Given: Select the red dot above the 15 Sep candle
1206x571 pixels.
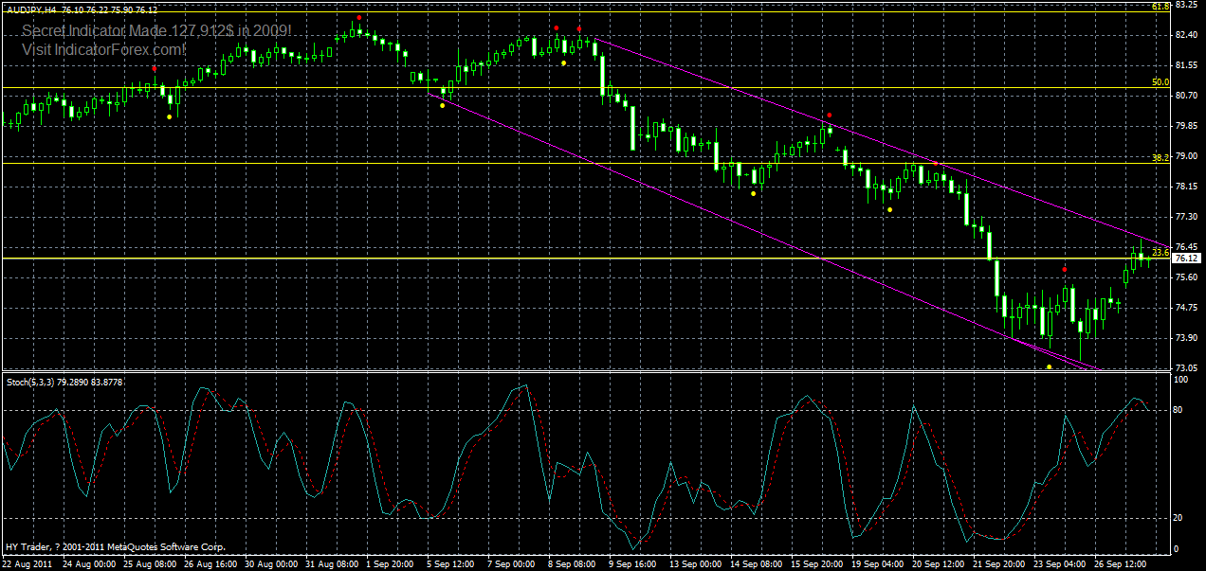Looking at the screenshot, I should [830, 115].
